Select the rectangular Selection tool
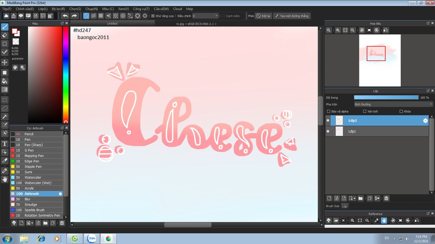435x244 pixels. 5,100
